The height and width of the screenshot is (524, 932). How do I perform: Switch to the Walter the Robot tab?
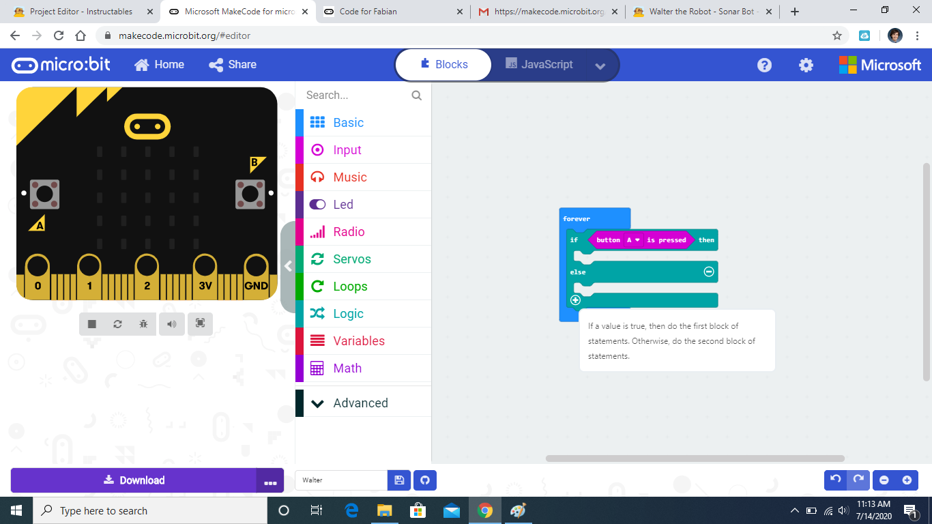click(x=703, y=12)
